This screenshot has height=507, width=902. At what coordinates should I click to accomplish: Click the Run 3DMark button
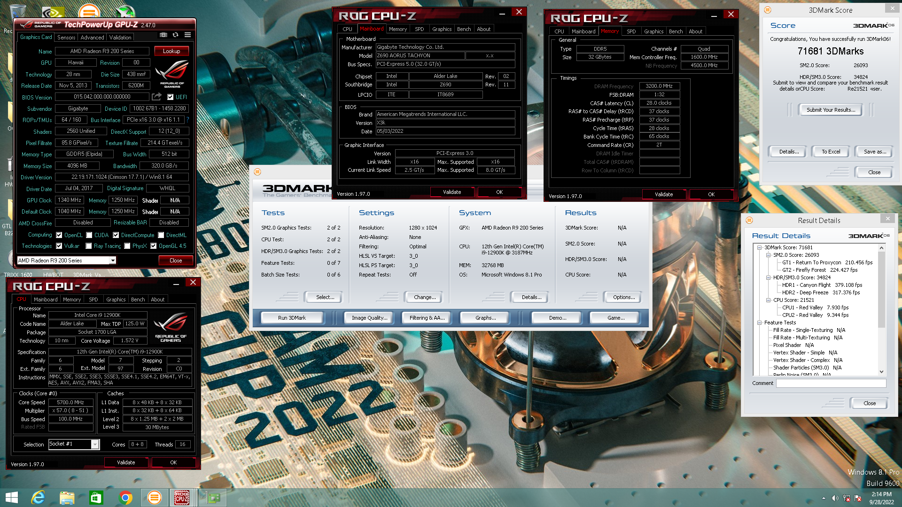click(292, 318)
